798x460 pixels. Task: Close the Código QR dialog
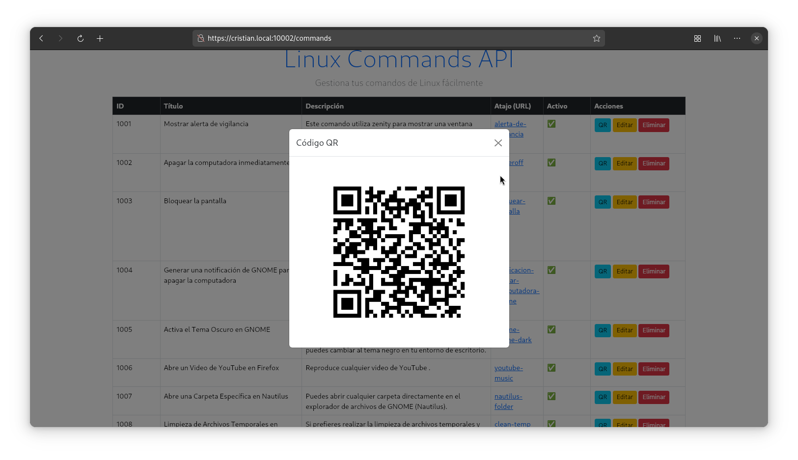(x=498, y=143)
